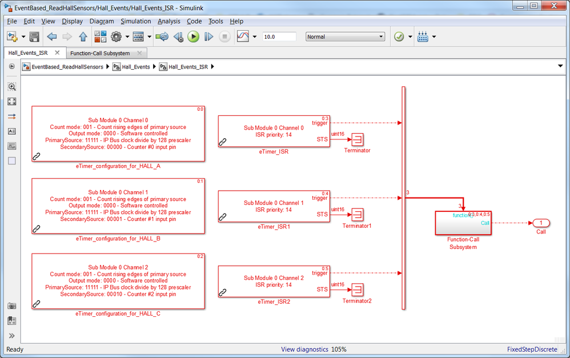Image resolution: width=570 pixels, height=358 pixels.
Task: Open the File menu
Action: (12, 21)
